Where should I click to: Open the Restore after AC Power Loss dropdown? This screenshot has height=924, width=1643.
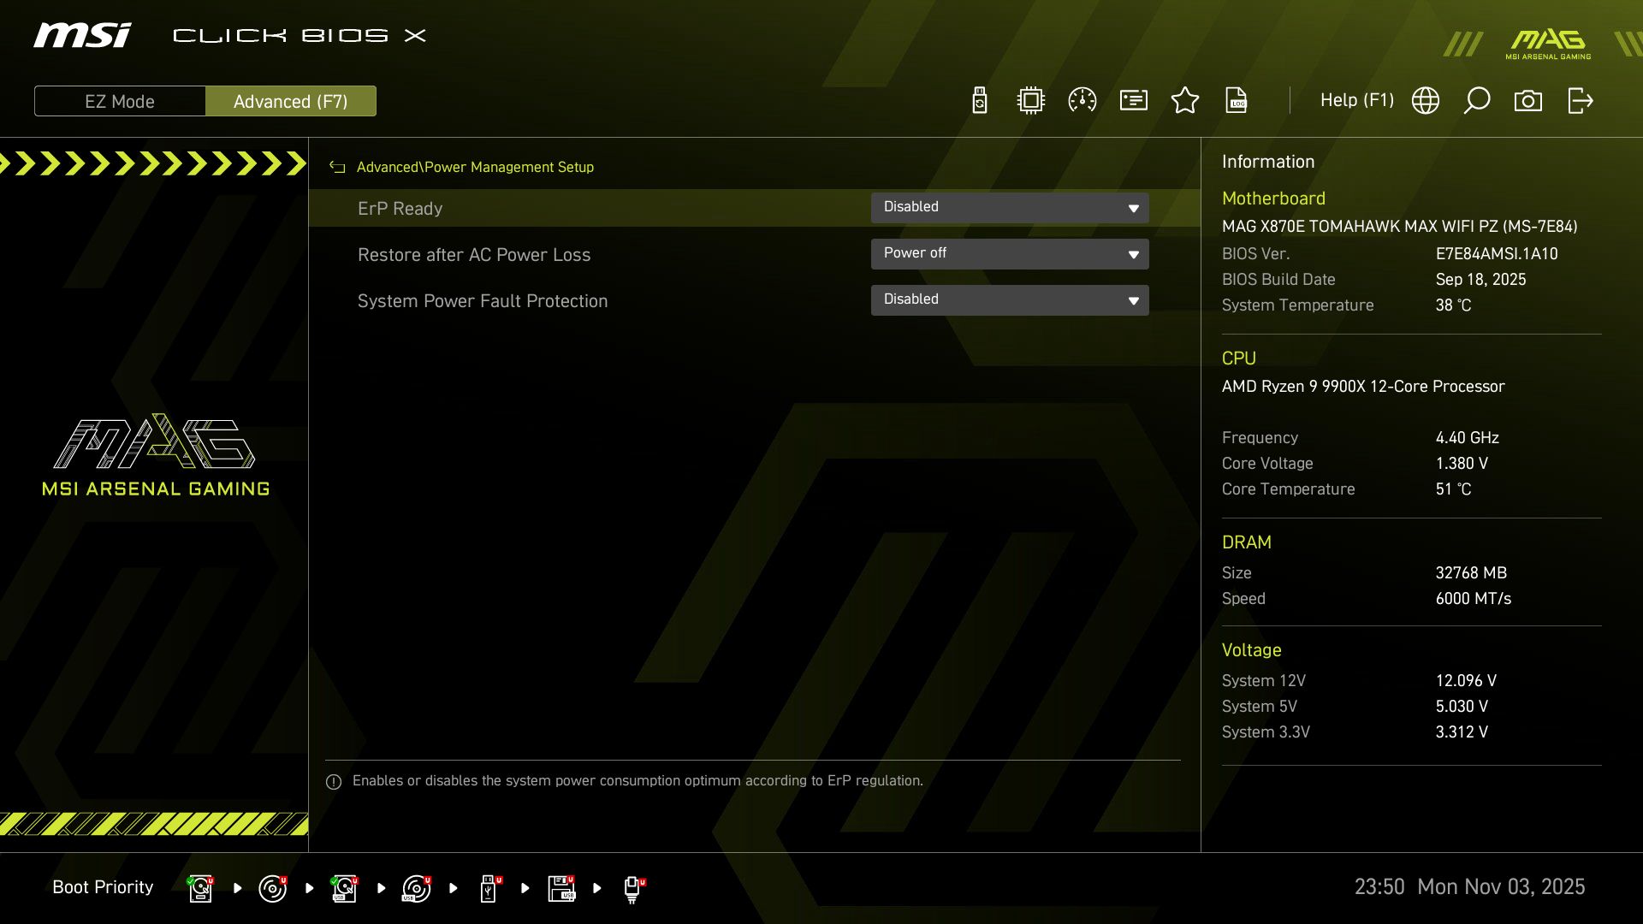point(1010,254)
